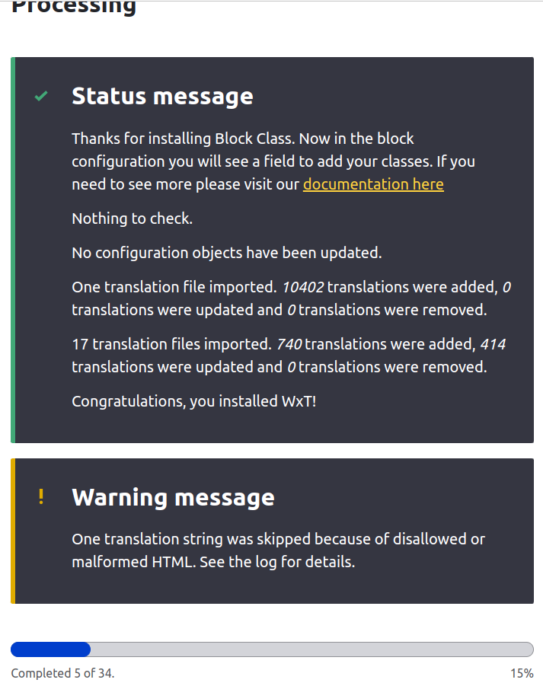Click the "Status message" heading
543x686 pixels.
tap(162, 97)
